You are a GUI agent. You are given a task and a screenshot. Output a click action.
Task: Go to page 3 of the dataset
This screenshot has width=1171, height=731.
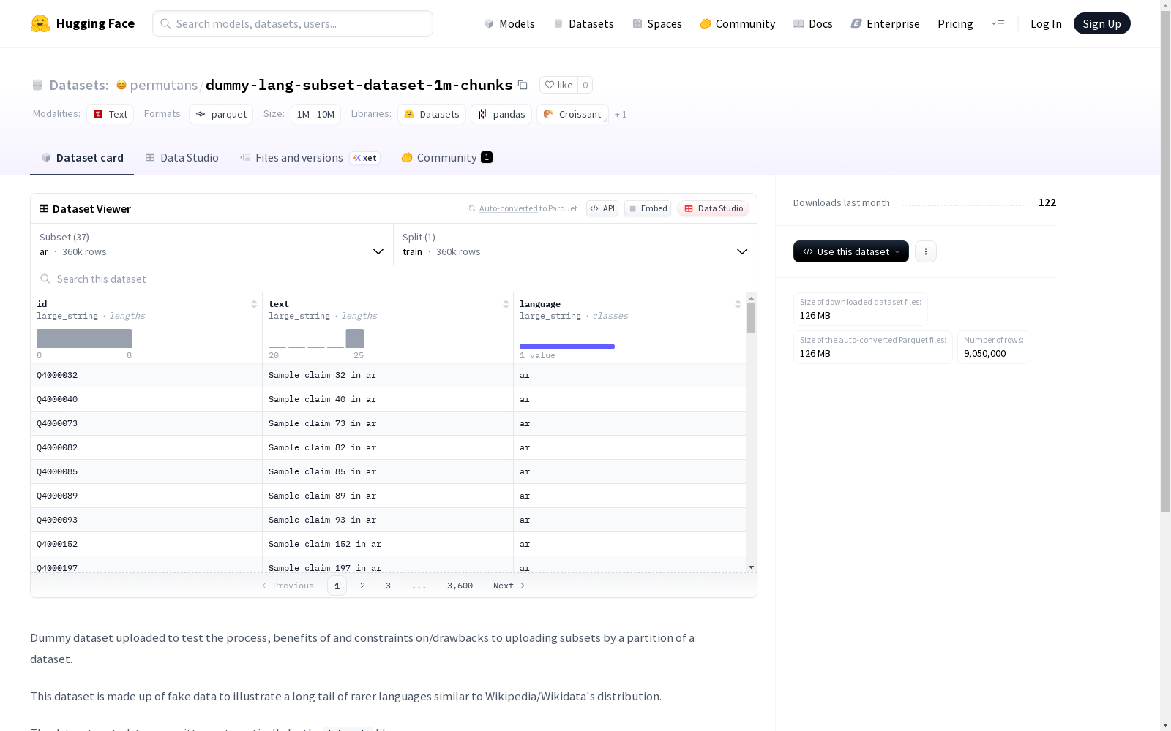pos(388,586)
